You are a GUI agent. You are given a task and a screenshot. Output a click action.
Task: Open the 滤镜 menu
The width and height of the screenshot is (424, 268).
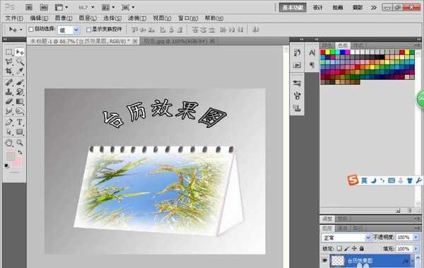tap(137, 18)
